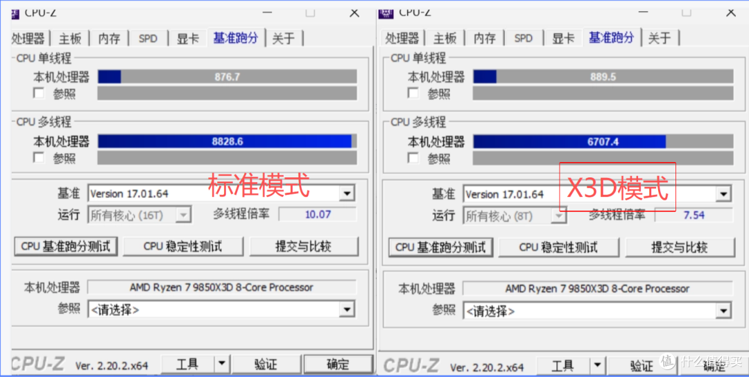The height and width of the screenshot is (377, 749).
Task: Open 关于 tab in right CPU-Z window
Action: click(x=660, y=38)
